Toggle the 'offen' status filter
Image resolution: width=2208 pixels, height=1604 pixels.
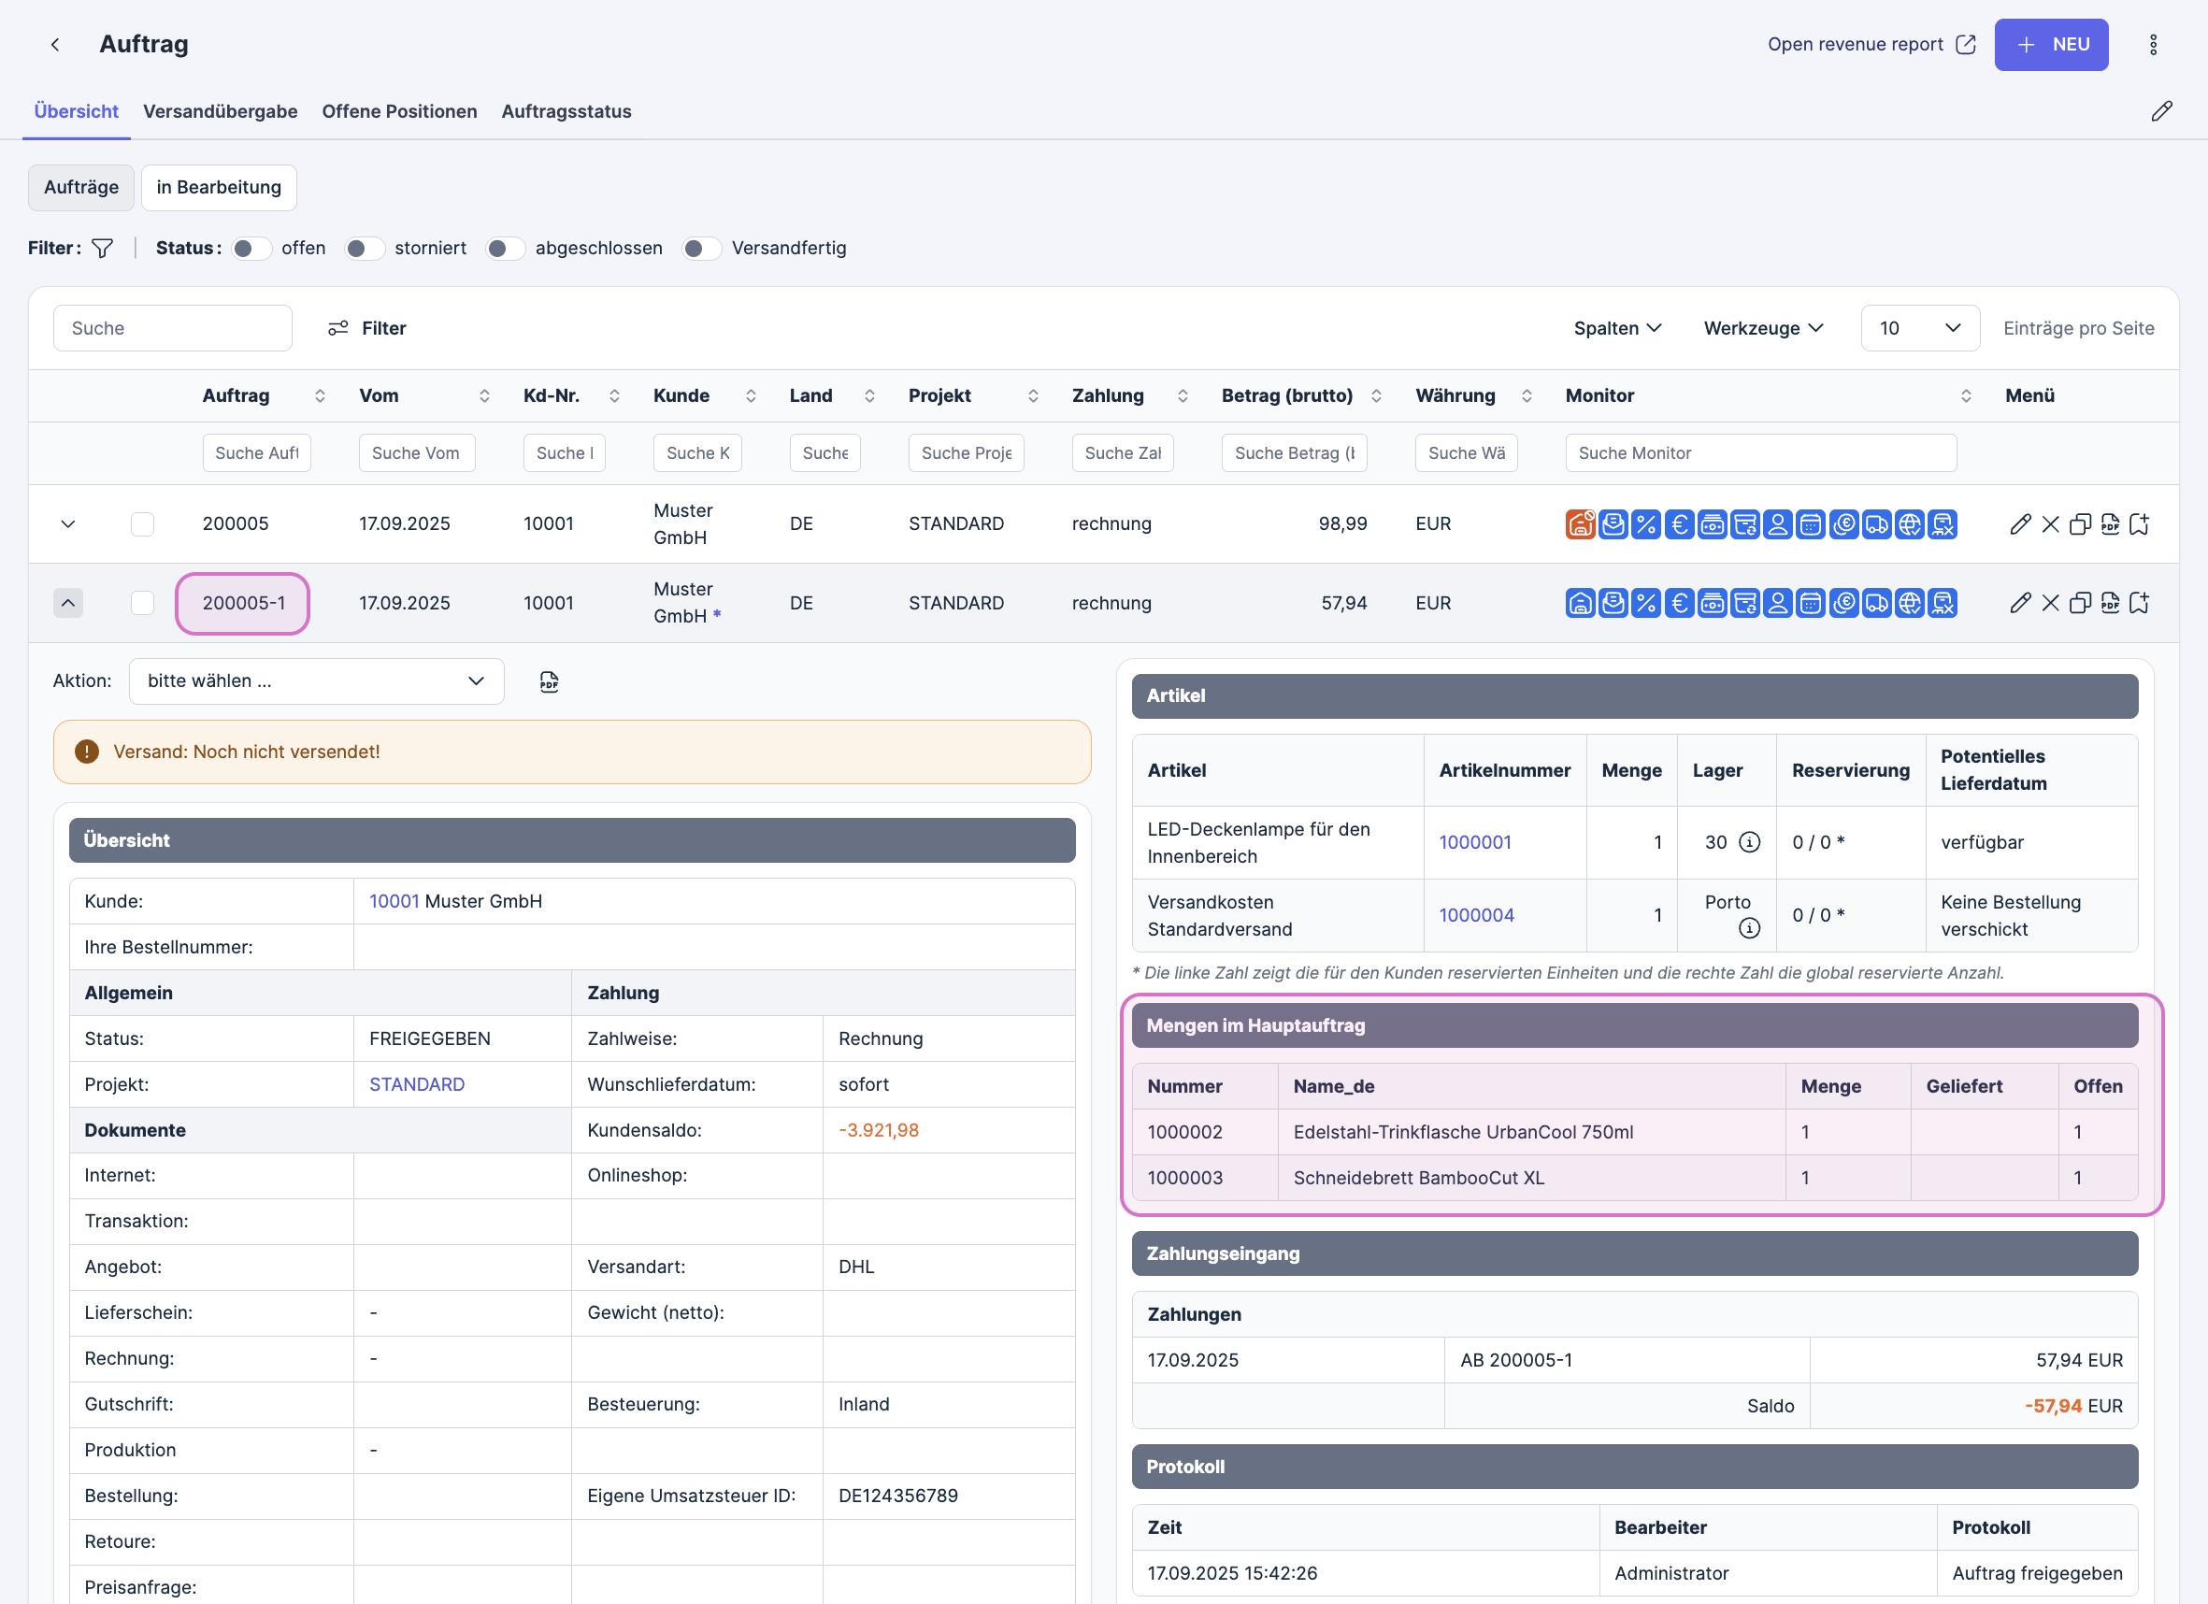(x=251, y=249)
